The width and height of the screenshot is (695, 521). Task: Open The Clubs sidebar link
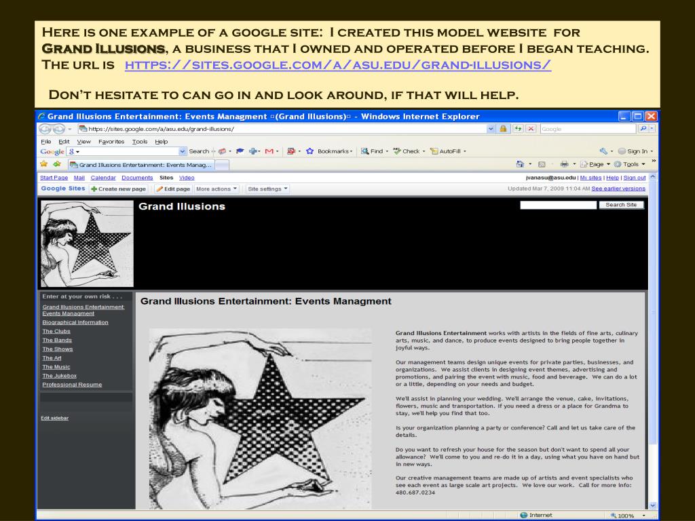(x=56, y=331)
